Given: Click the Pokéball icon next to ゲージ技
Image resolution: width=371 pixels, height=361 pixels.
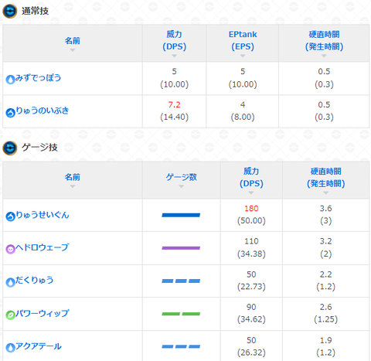Looking at the screenshot, I should click(x=10, y=148).
